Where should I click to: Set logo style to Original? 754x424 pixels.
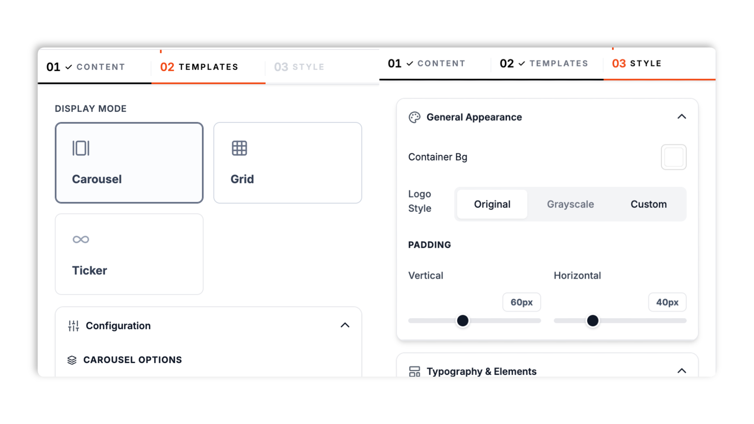coord(492,204)
